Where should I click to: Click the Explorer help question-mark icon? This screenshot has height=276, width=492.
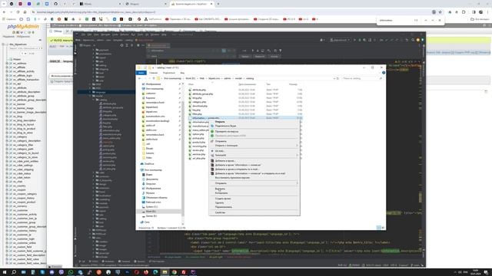(384, 73)
